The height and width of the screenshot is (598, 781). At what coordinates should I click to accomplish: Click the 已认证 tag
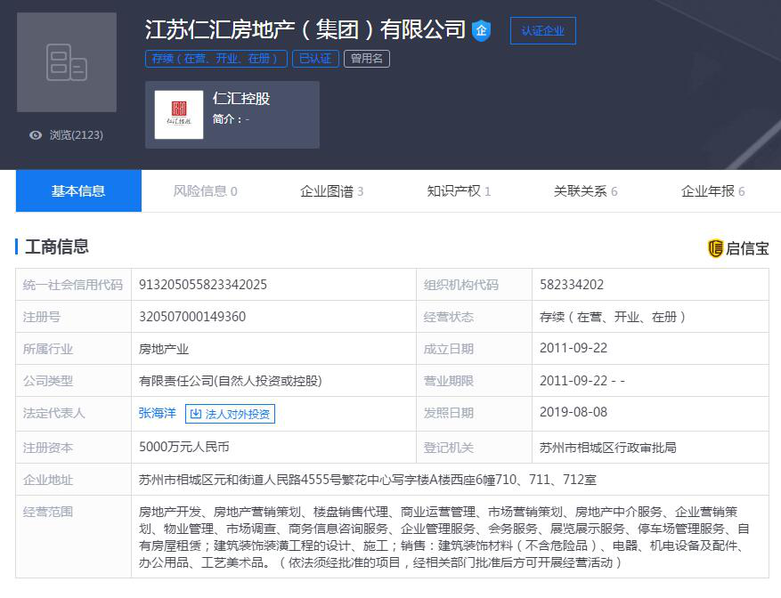(x=315, y=59)
